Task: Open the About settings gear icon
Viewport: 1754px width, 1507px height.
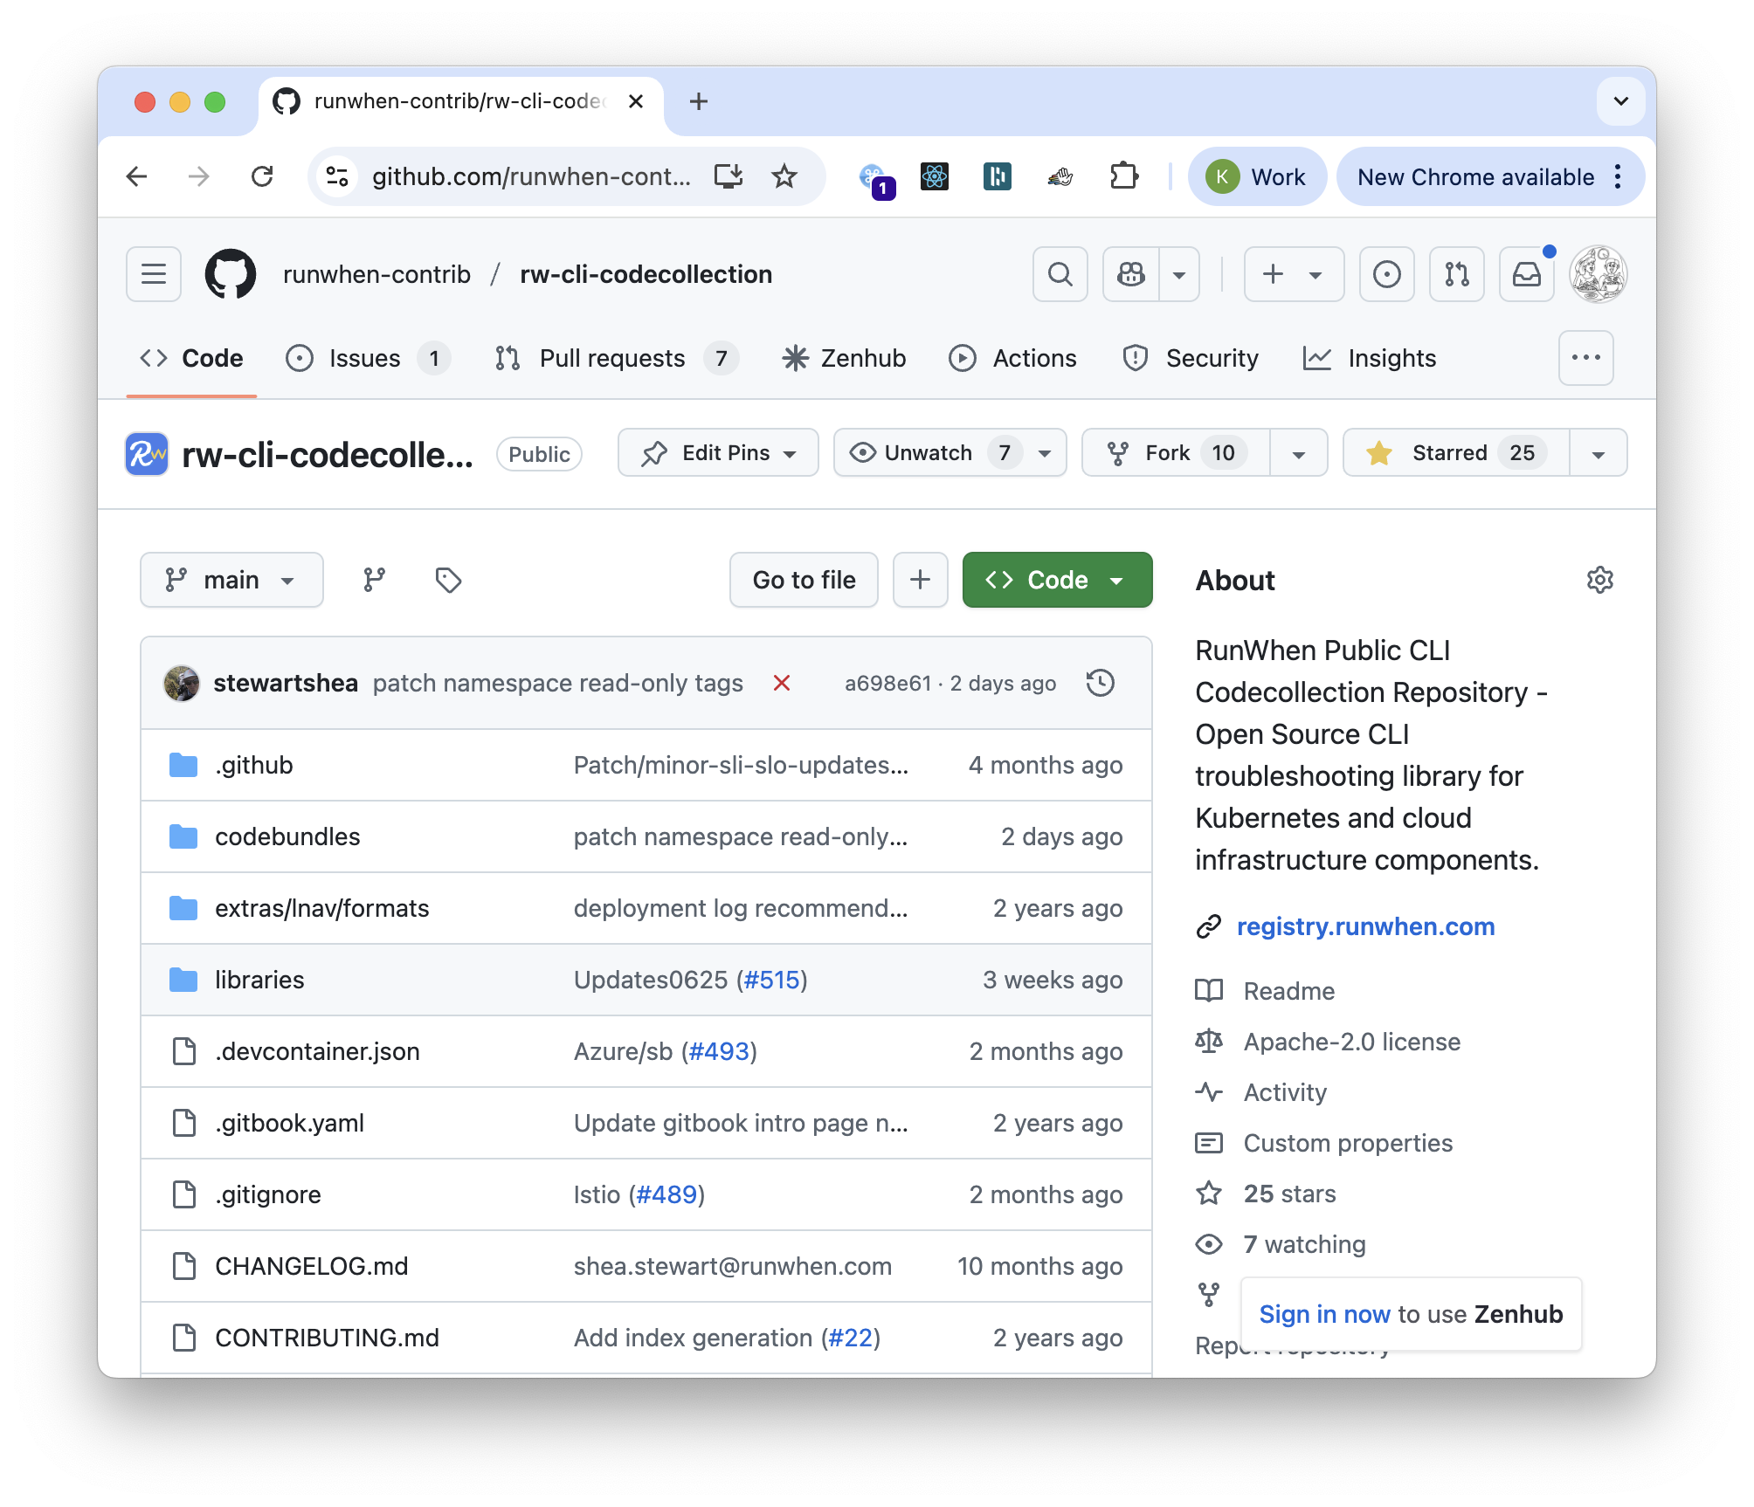Action: 1599,580
